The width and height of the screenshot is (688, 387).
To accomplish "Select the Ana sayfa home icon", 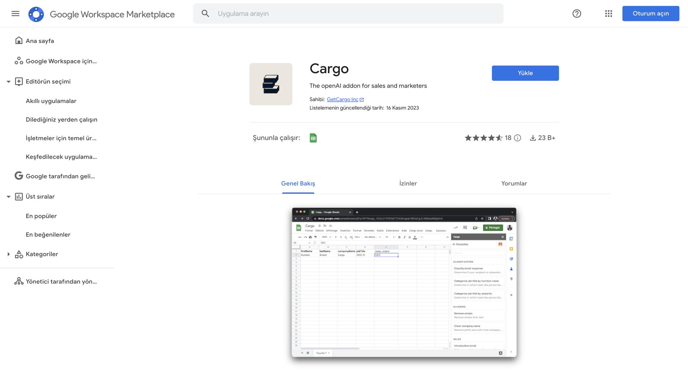I will pos(19,40).
